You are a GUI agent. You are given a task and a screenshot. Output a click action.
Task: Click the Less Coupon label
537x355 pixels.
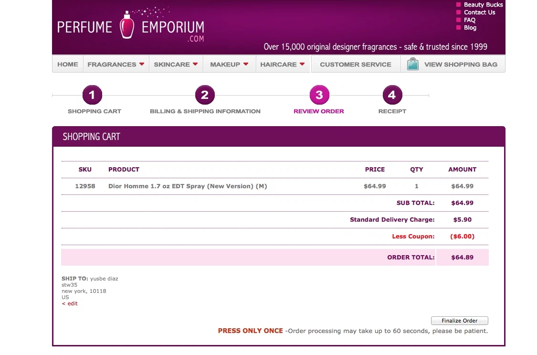pos(413,237)
